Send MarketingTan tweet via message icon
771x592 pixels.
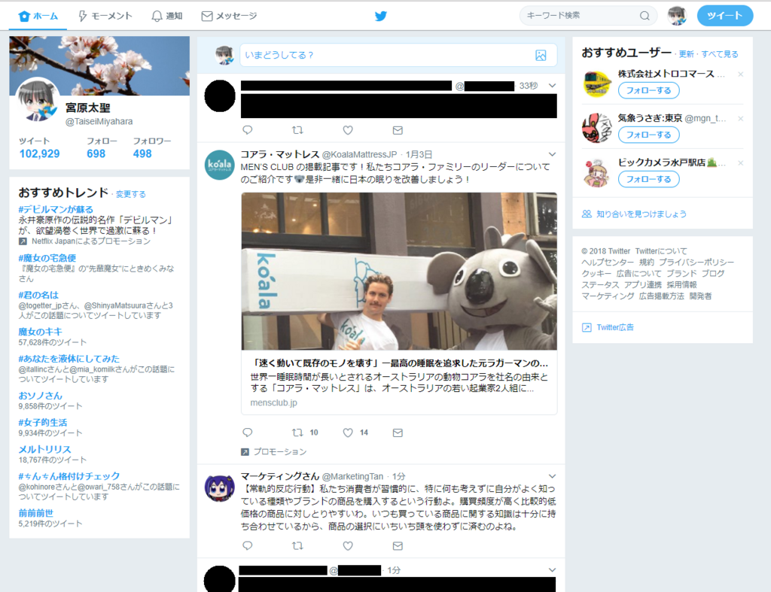[x=398, y=546]
